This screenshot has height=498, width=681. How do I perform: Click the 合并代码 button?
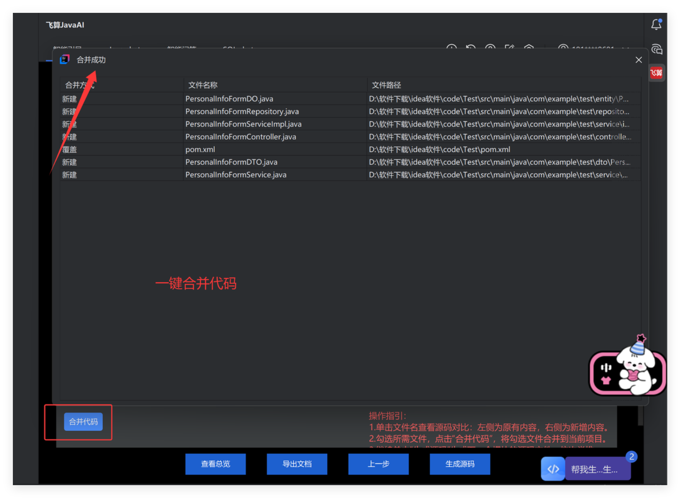(83, 422)
